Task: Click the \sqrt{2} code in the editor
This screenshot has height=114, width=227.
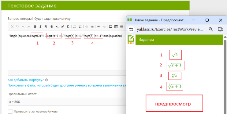Action: click(37, 36)
